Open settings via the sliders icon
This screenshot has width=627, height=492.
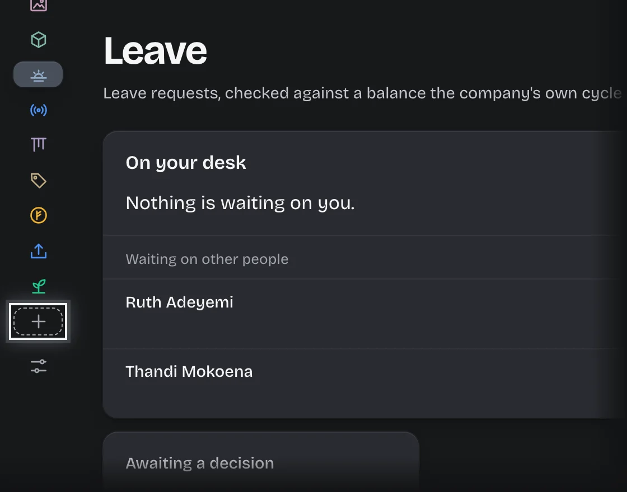tap(39, 366)
